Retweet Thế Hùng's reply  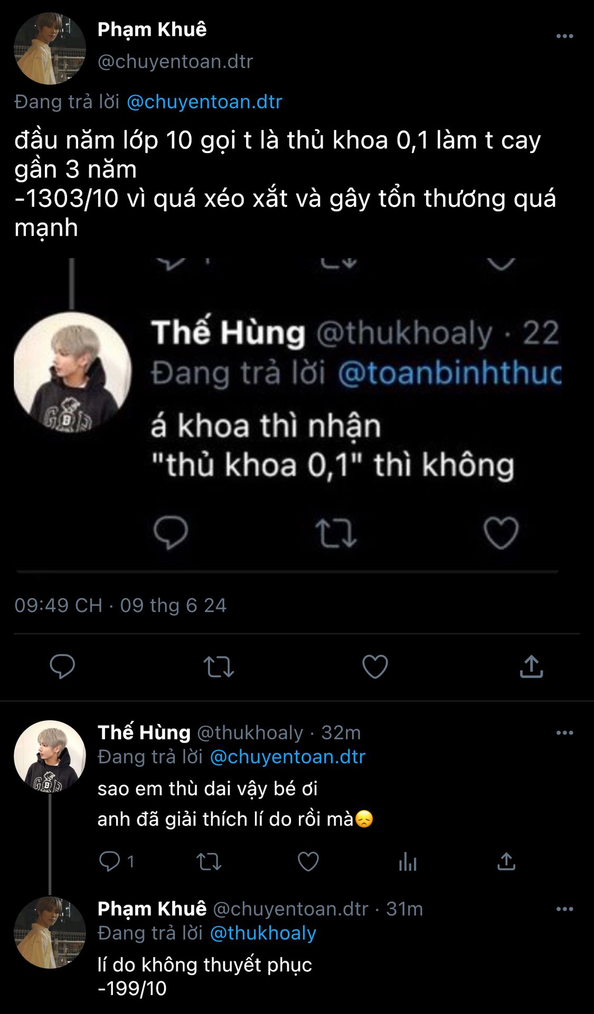pos(209,861)
